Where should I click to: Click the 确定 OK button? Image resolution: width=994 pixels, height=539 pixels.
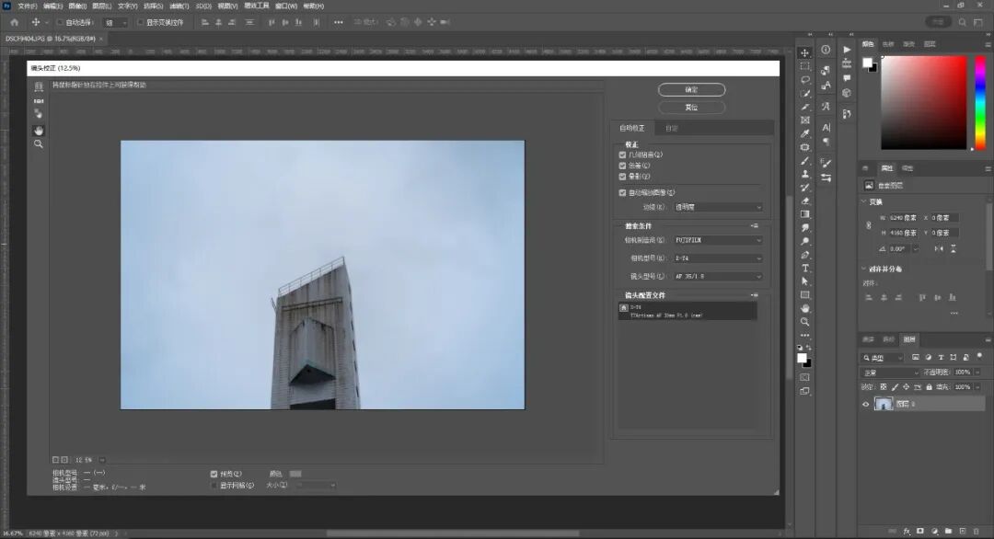[691, 89]
